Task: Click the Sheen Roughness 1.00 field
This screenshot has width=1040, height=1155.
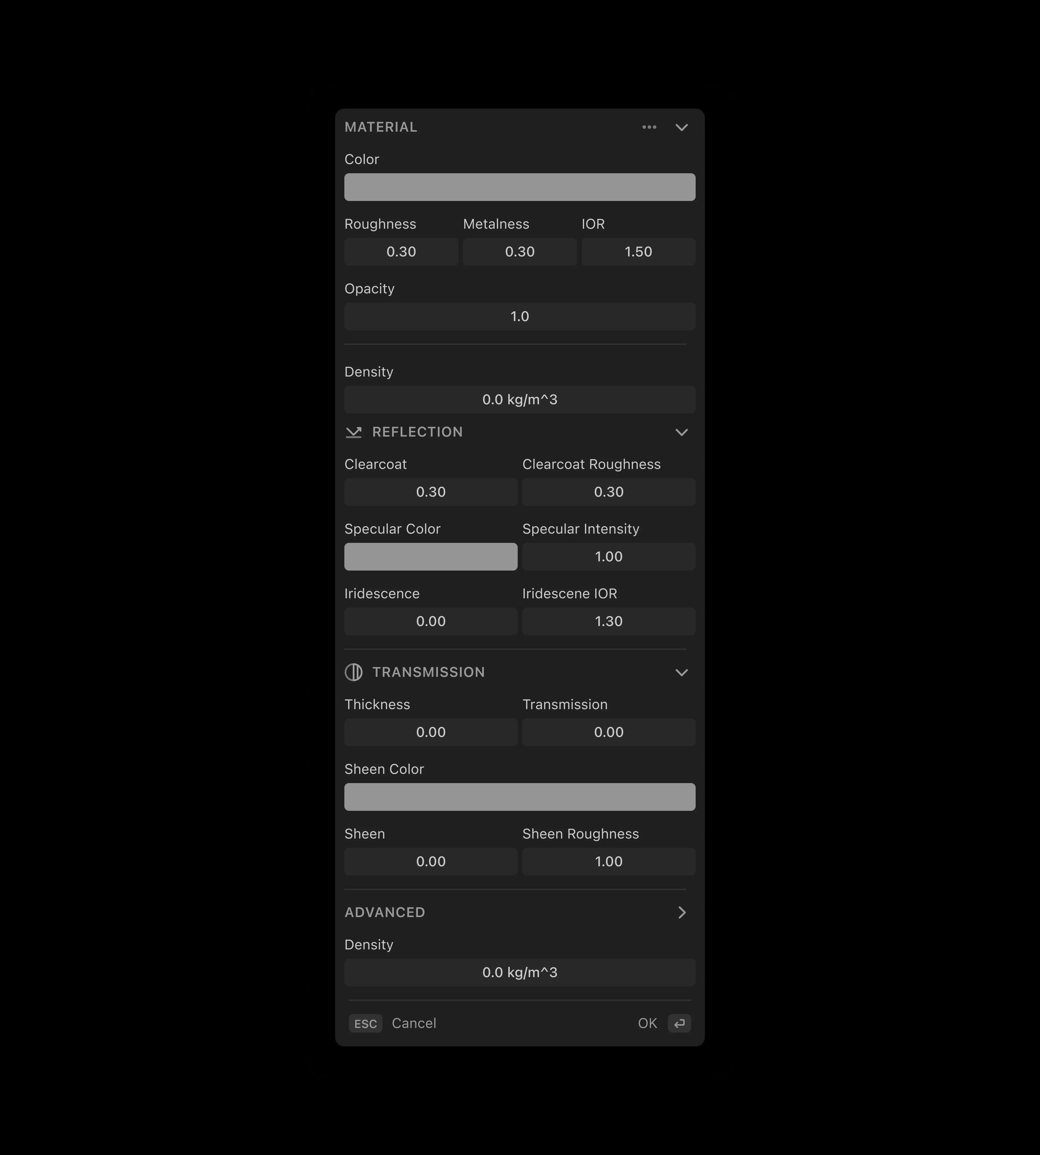Action: [609, 862]
